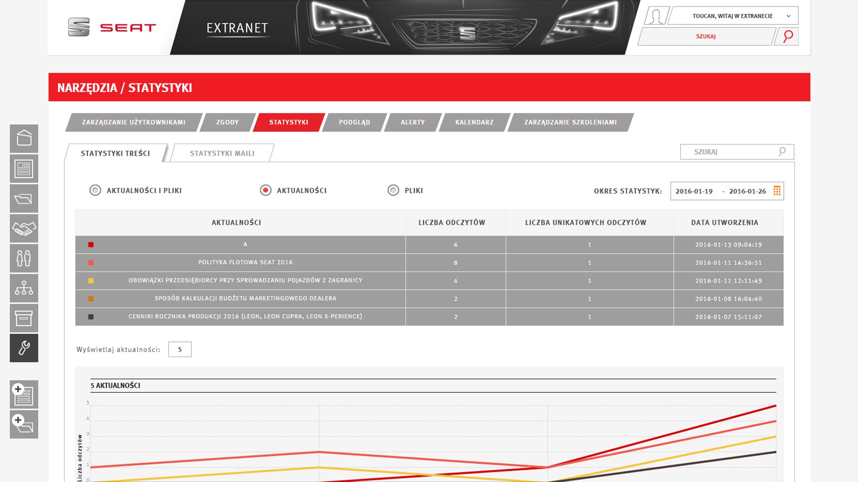The width and height of the screenshot is (858, 482).
Task: Click the add news article icon
Action: point(24,395)
